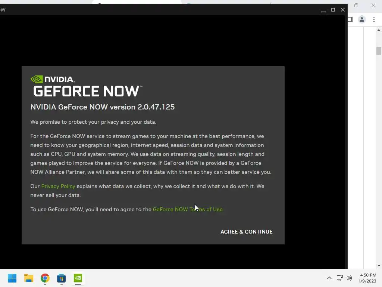Restore down the Chrome window
This screenshot has width=382, height=287.
pyautogui.click(x=356, y=5)
